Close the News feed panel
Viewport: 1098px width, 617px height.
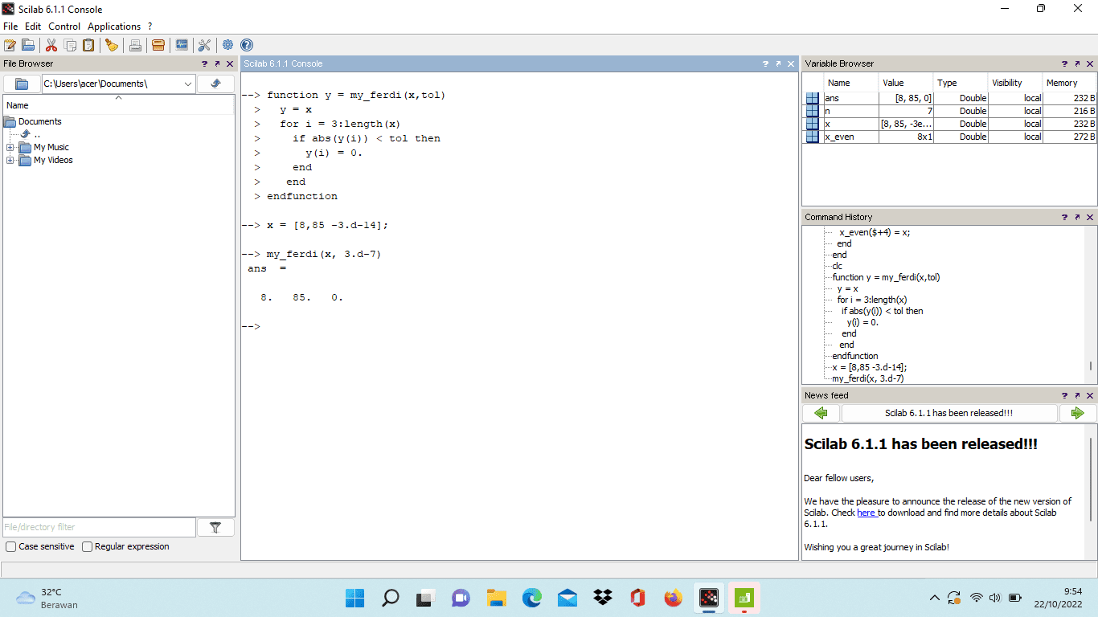(1090, 395)
